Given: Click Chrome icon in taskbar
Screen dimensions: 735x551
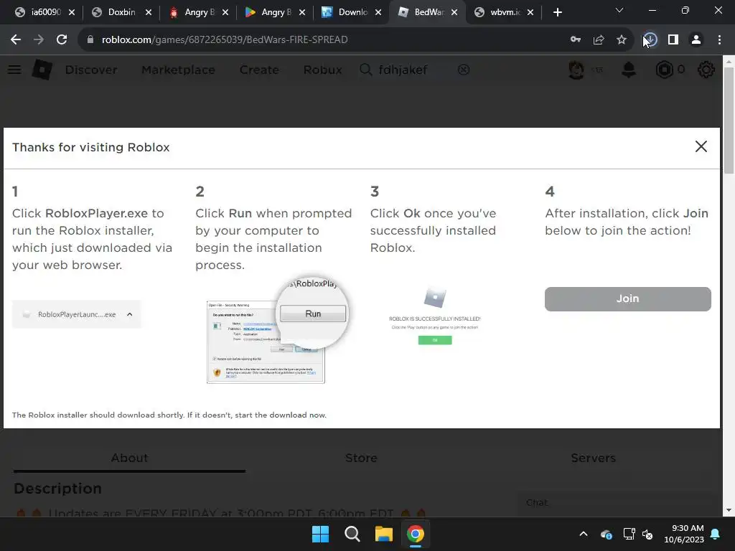Looking at the screenshot, I should [416, 534].
